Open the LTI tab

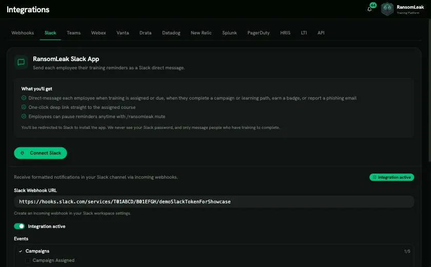(x=304, y=33)
